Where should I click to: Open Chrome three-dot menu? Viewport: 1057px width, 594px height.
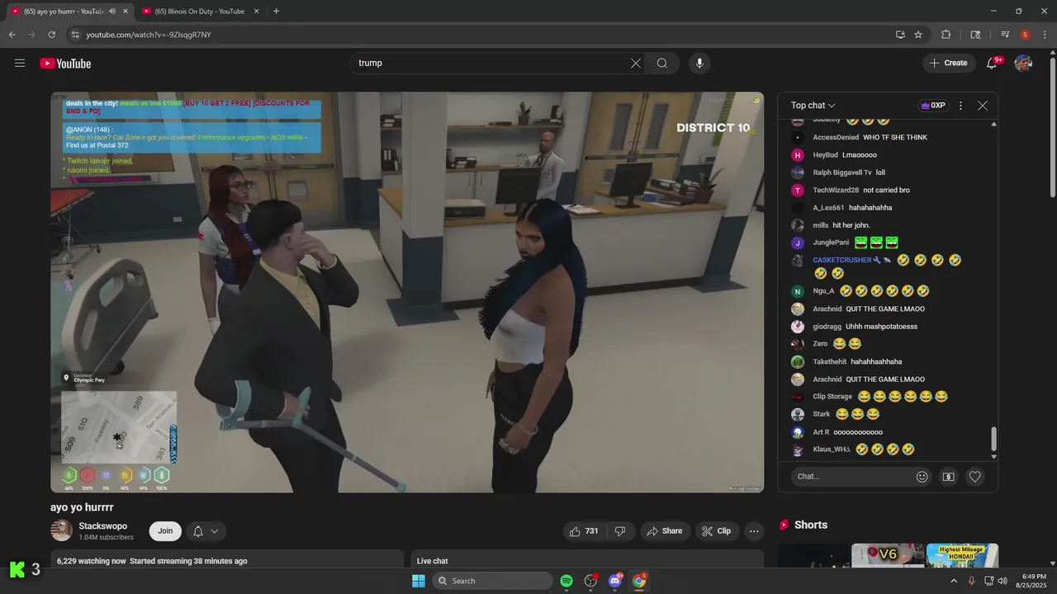(x=1045, y=35)
